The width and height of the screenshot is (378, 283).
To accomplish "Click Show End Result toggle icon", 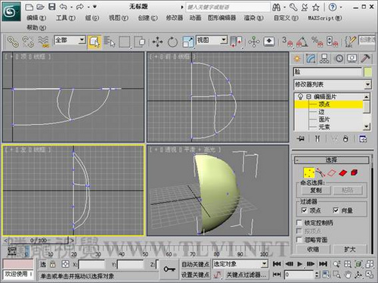I will (318, 138).
